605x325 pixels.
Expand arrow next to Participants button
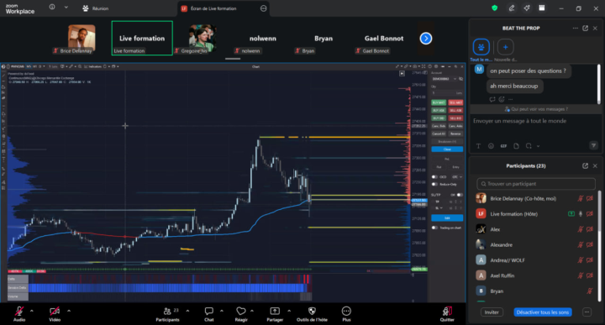pos(187,311)
